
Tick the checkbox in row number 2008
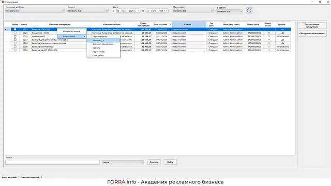(x=15, y=47)
